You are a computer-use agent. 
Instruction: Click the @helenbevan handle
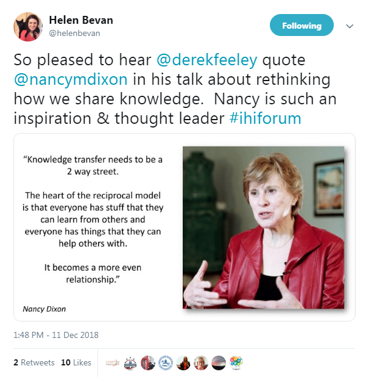74,33
